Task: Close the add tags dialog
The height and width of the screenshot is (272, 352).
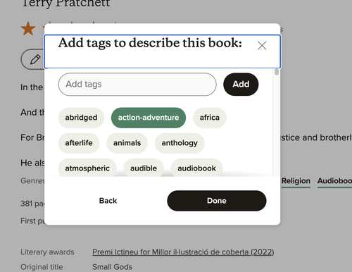Action: click(262, 46)
